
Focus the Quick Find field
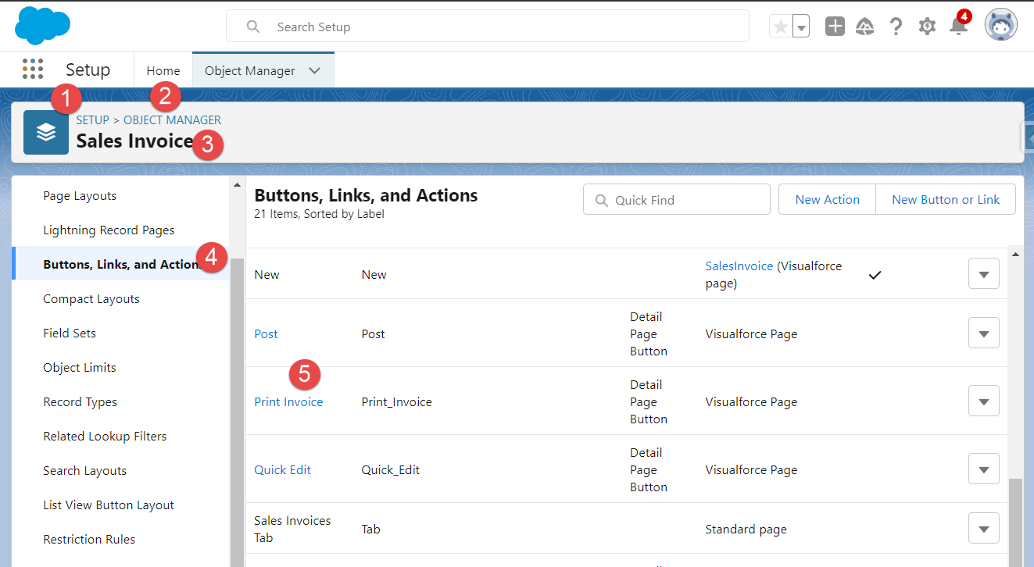(677, 200)
